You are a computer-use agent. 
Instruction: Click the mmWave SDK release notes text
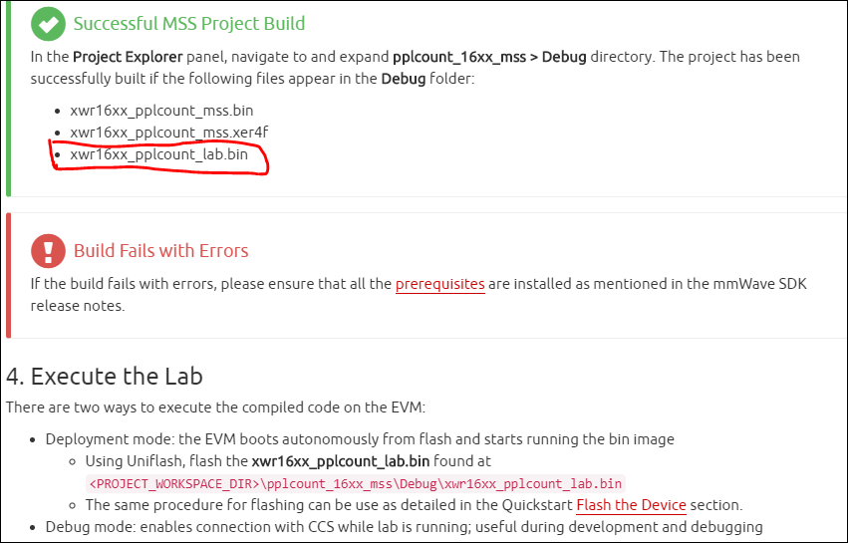pyautogui.click(x=419, y=295)
